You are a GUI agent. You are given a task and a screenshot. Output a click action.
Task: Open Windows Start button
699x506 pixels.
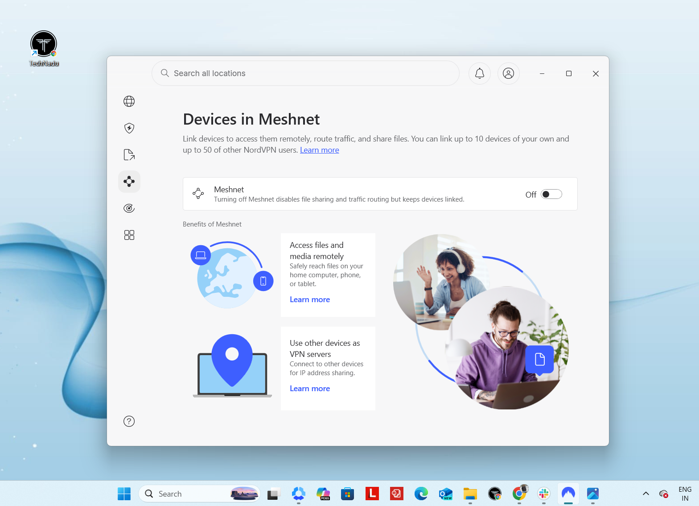(x=124, y=494)
